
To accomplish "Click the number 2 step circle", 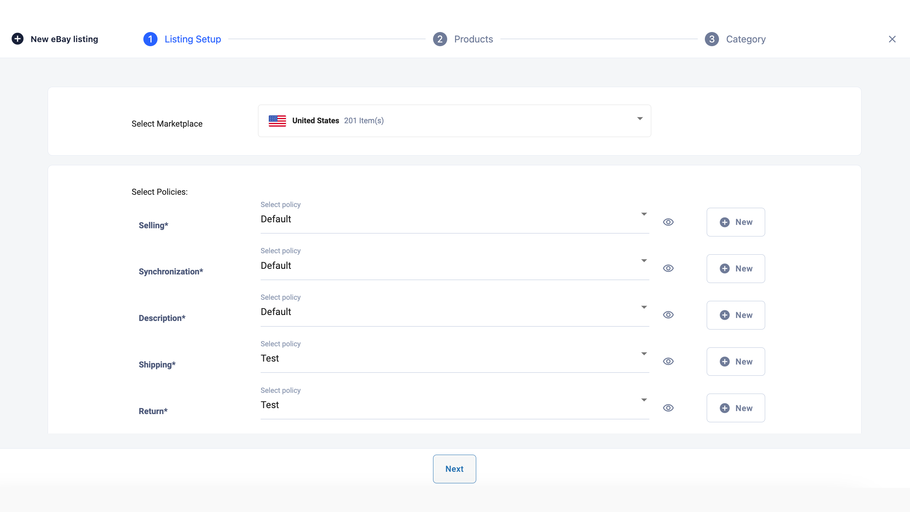I will coord(440,39).
